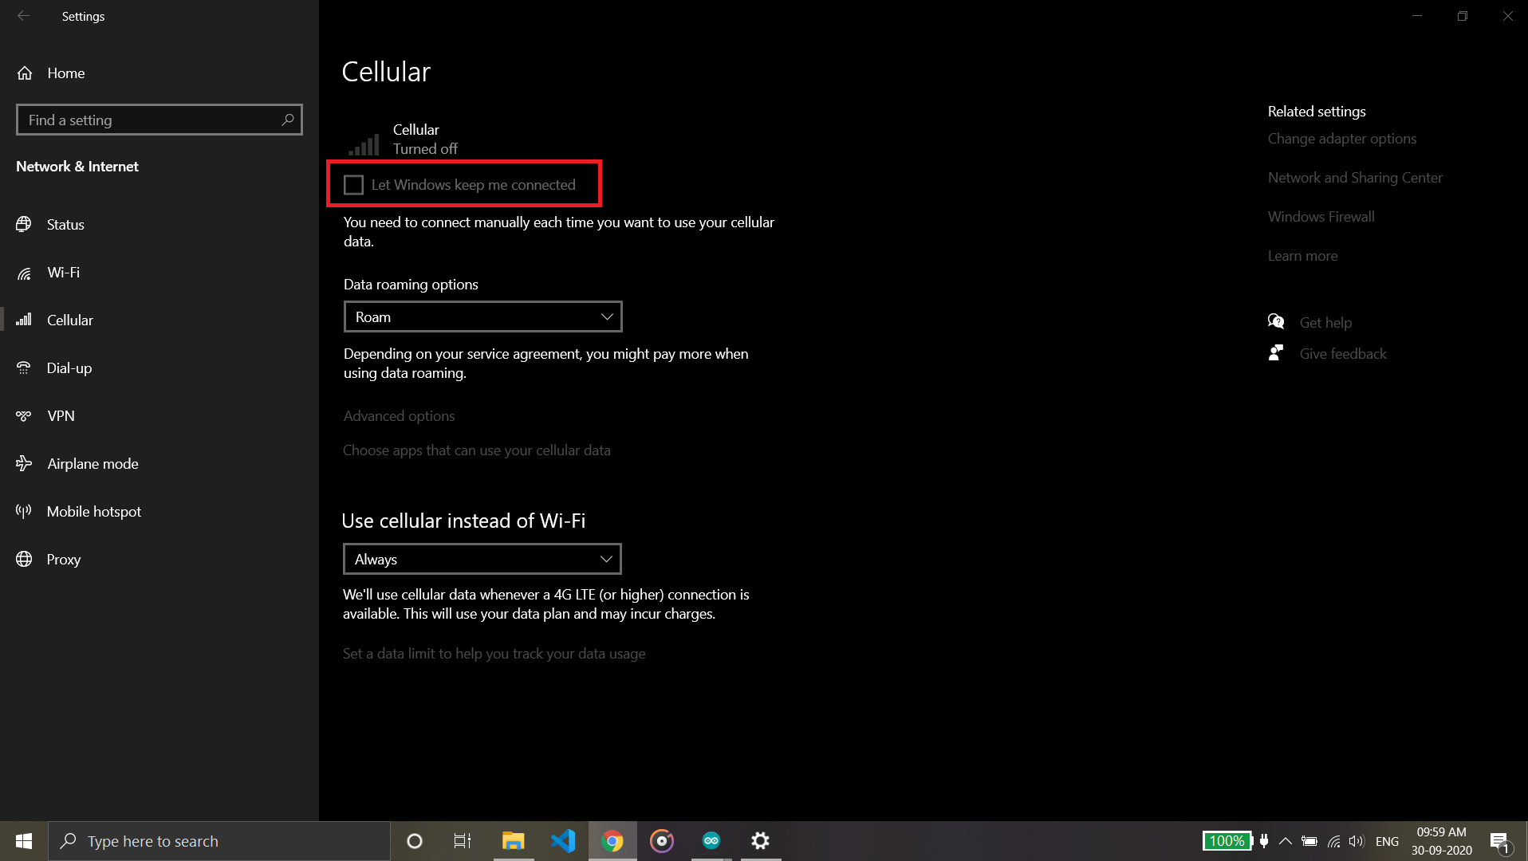The image size is (1528, 861).
Task: Click the taskbar clock and date
Action: click(x=1441, y=841)
